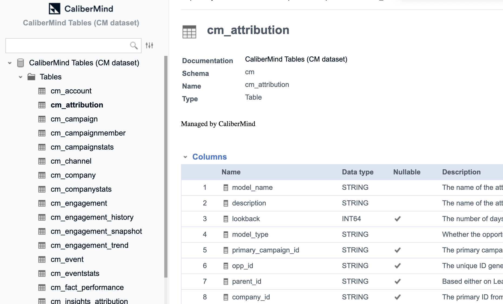Open the cm_campaignmember table
The height and width of the screenshot is (304, 503).
[x=88, y=133]
